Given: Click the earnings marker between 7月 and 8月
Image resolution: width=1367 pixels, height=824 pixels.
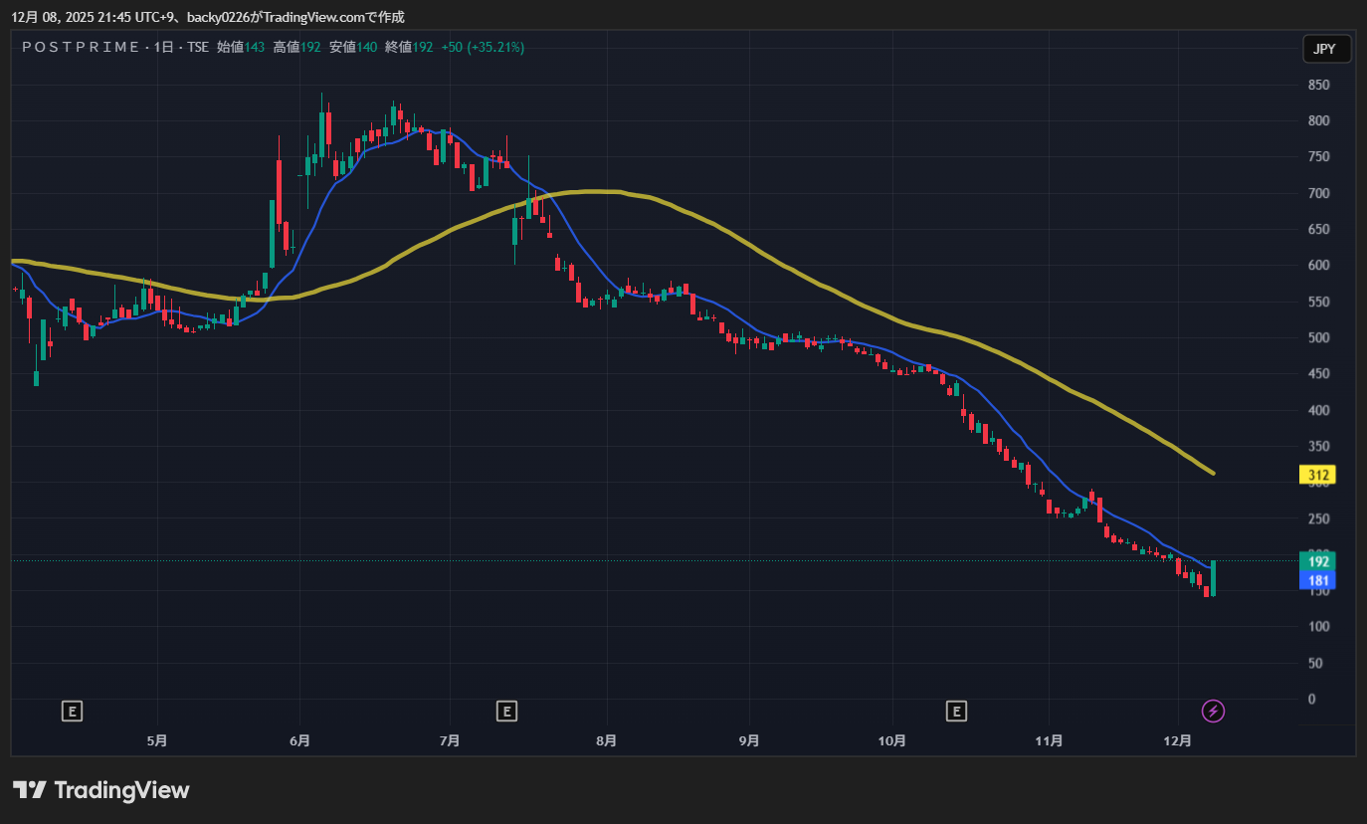Looking at the screenshot, I should coord(507,711).
